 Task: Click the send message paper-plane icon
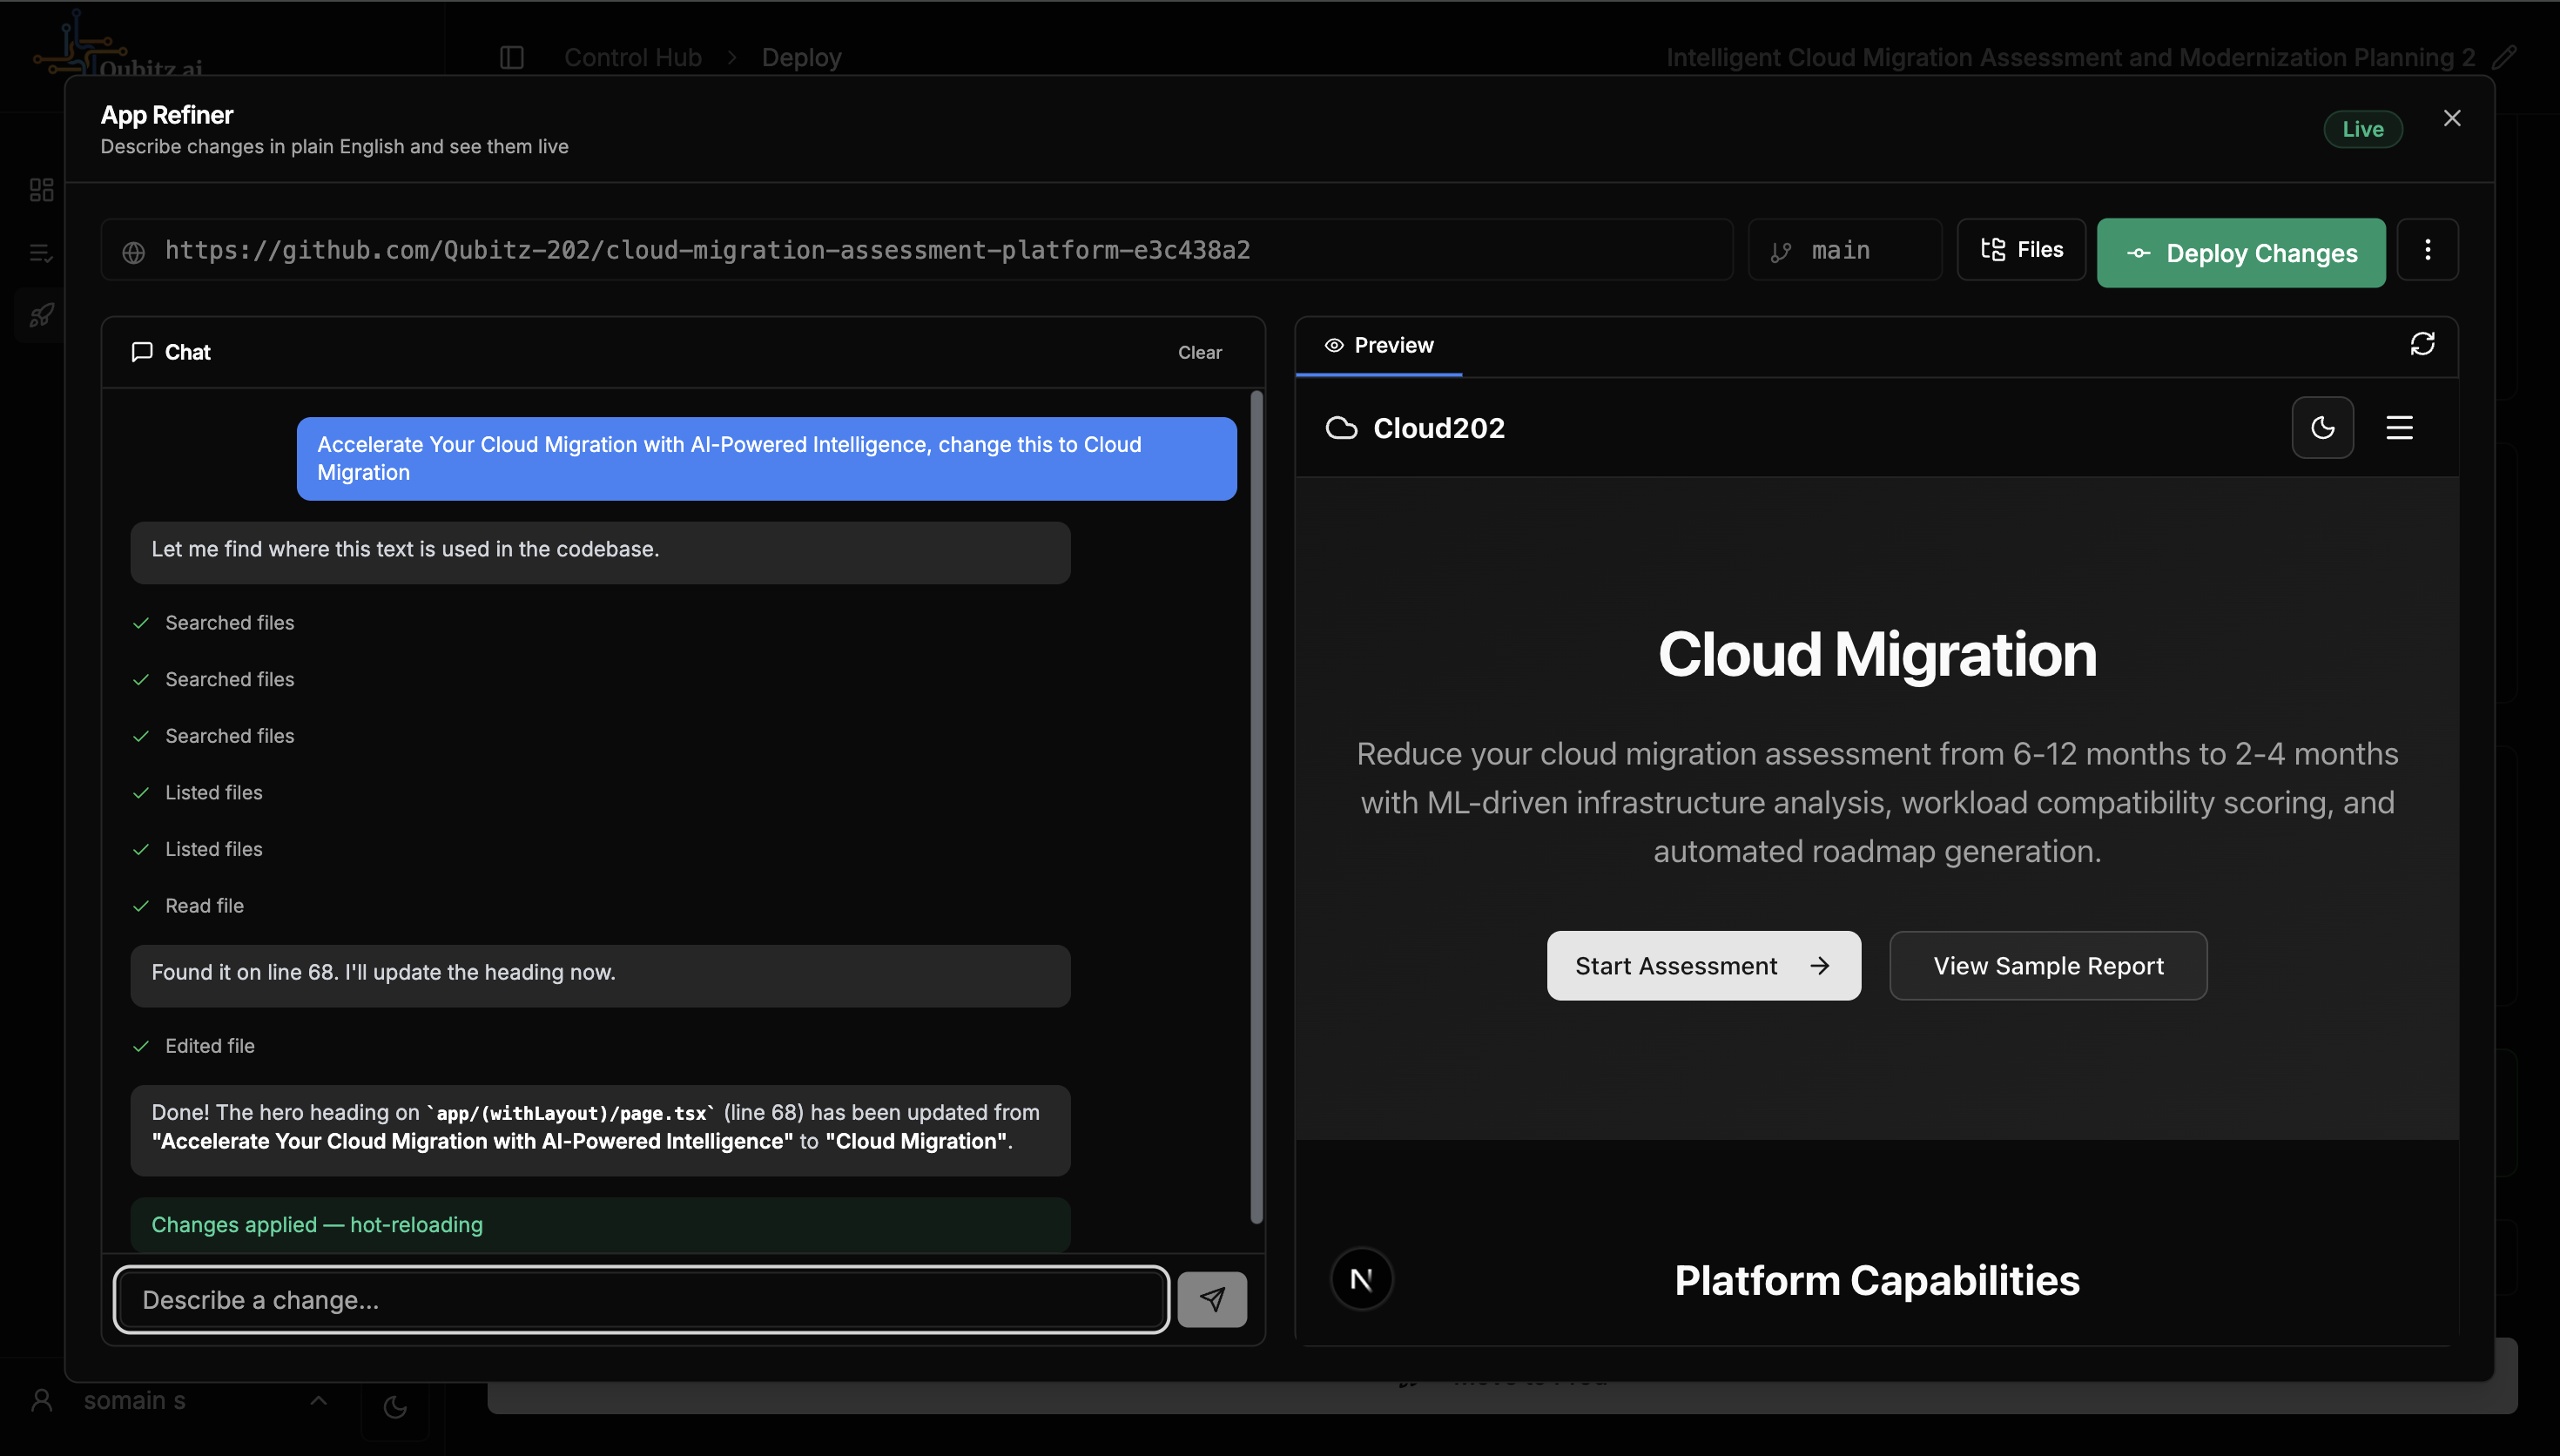(x=1211, y=1299)
